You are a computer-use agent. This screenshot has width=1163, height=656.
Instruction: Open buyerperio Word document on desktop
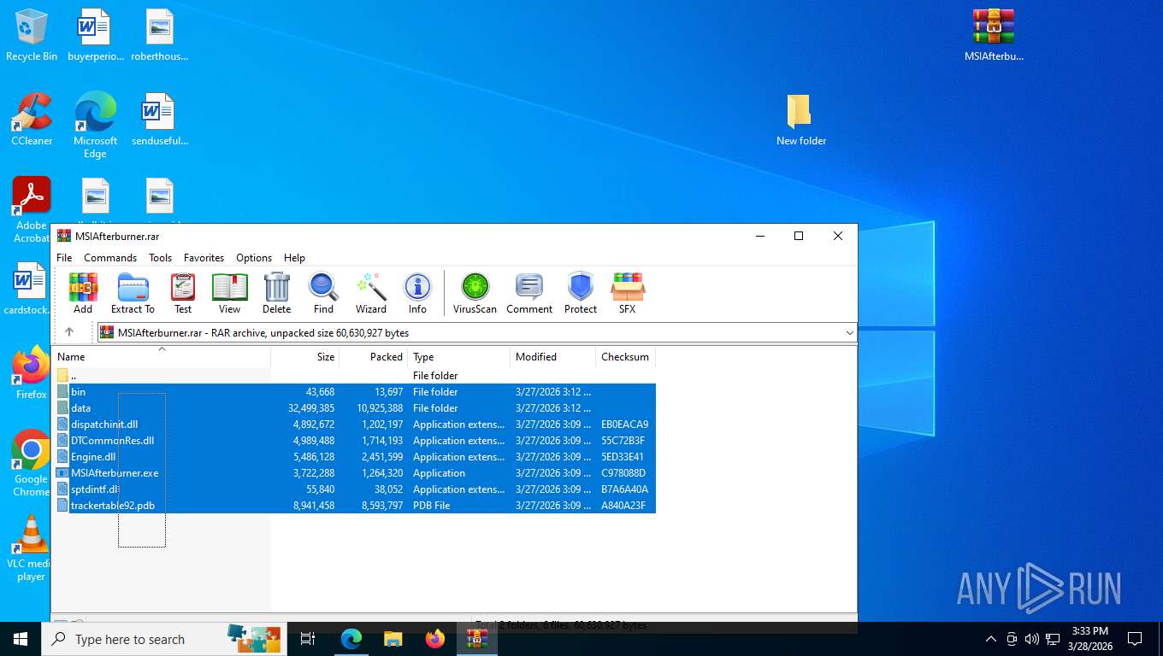pyautogui.click(x=95, y=35)
